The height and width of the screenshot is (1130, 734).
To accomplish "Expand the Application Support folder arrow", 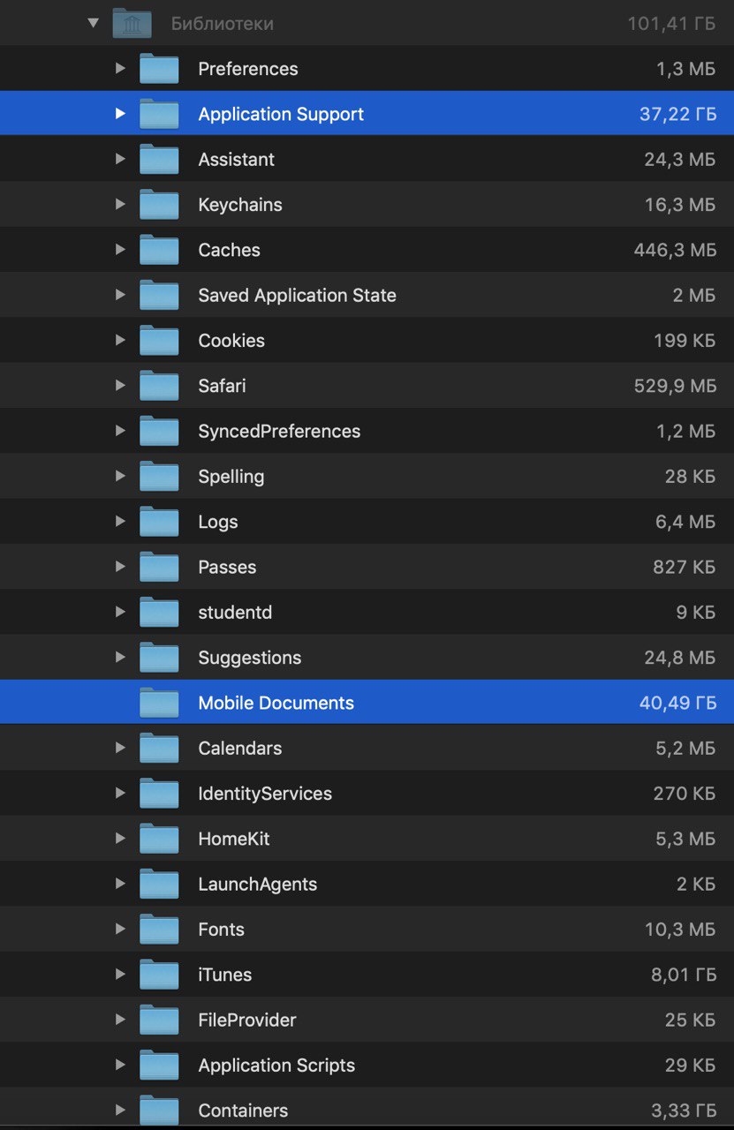I will tap(120, 113).
